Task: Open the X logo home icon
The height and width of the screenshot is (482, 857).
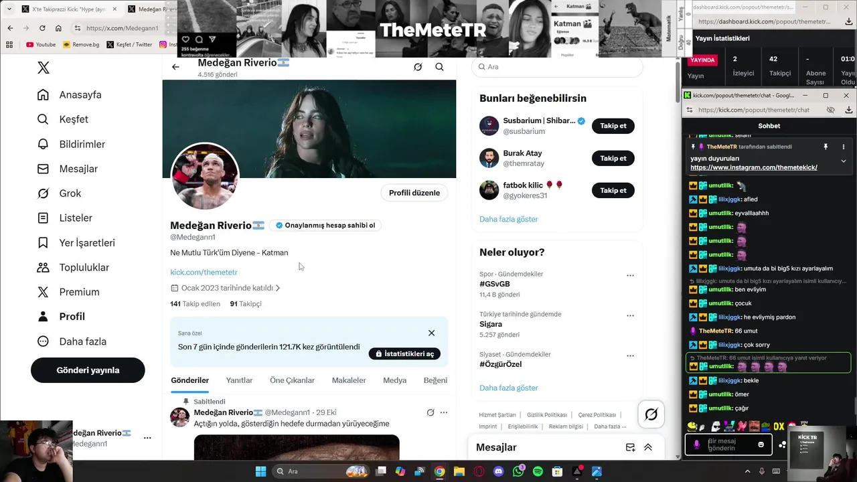Action: pos(43,68)
